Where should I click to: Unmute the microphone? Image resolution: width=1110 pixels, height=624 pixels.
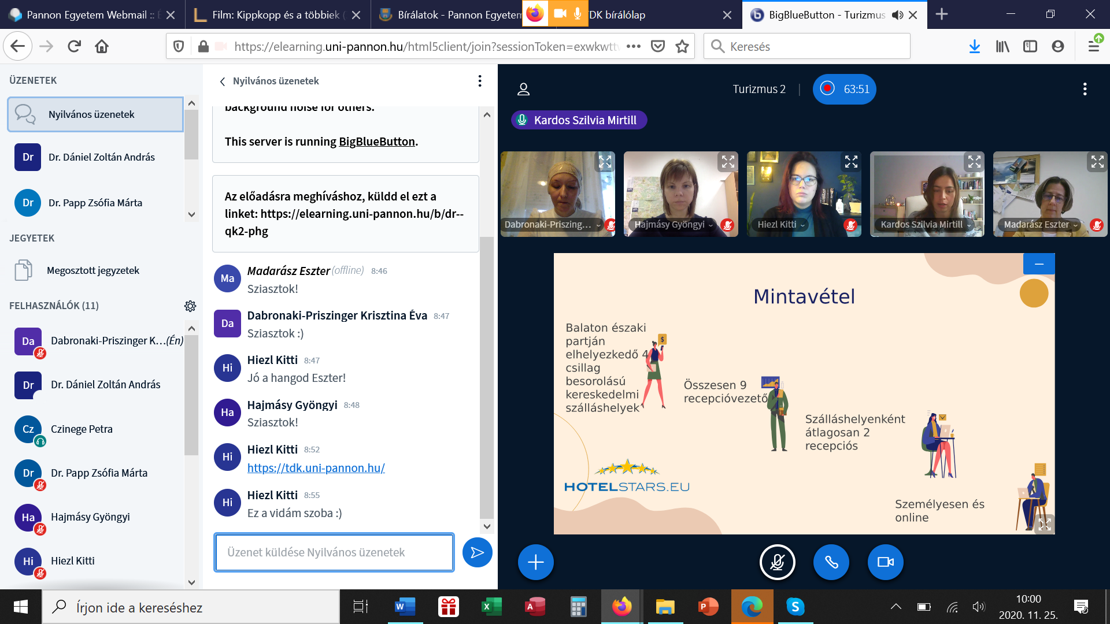coord(777,562)
